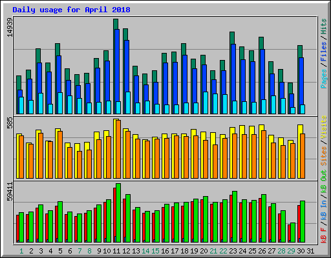331x258 pixels.
Task: Click the "kB Out" legend label
Action: coord(324,182)
